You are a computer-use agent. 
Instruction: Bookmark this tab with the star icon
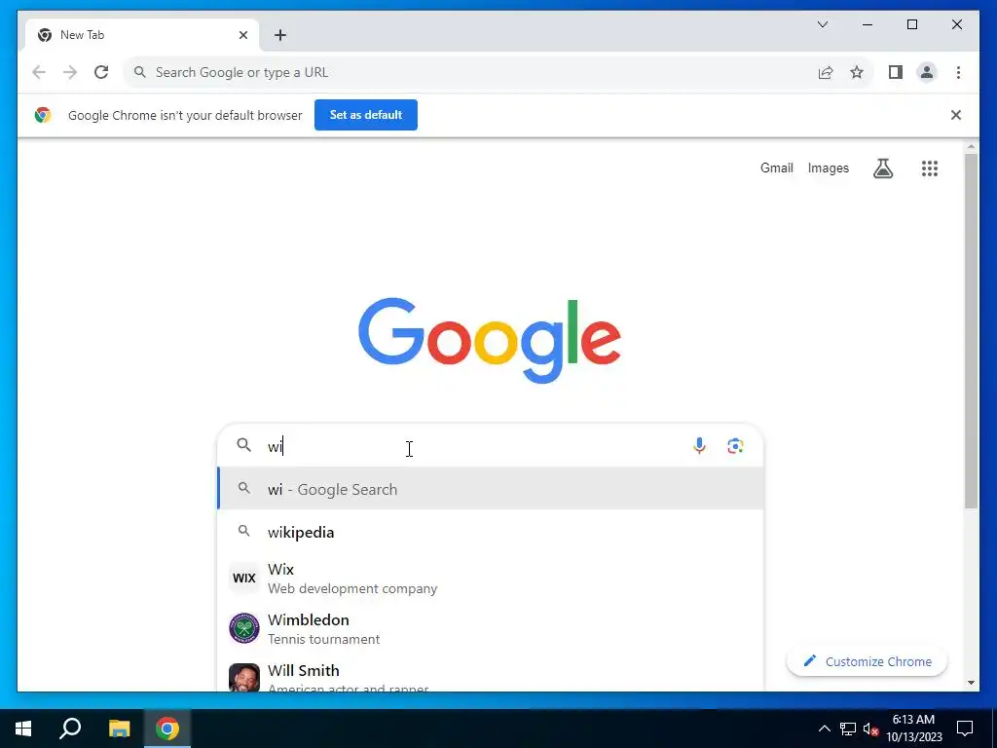(857, 72)
